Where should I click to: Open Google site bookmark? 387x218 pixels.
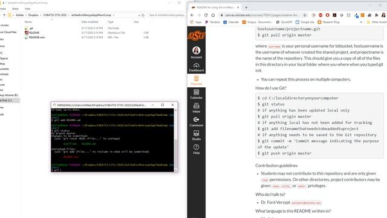(x=305, y=22)
